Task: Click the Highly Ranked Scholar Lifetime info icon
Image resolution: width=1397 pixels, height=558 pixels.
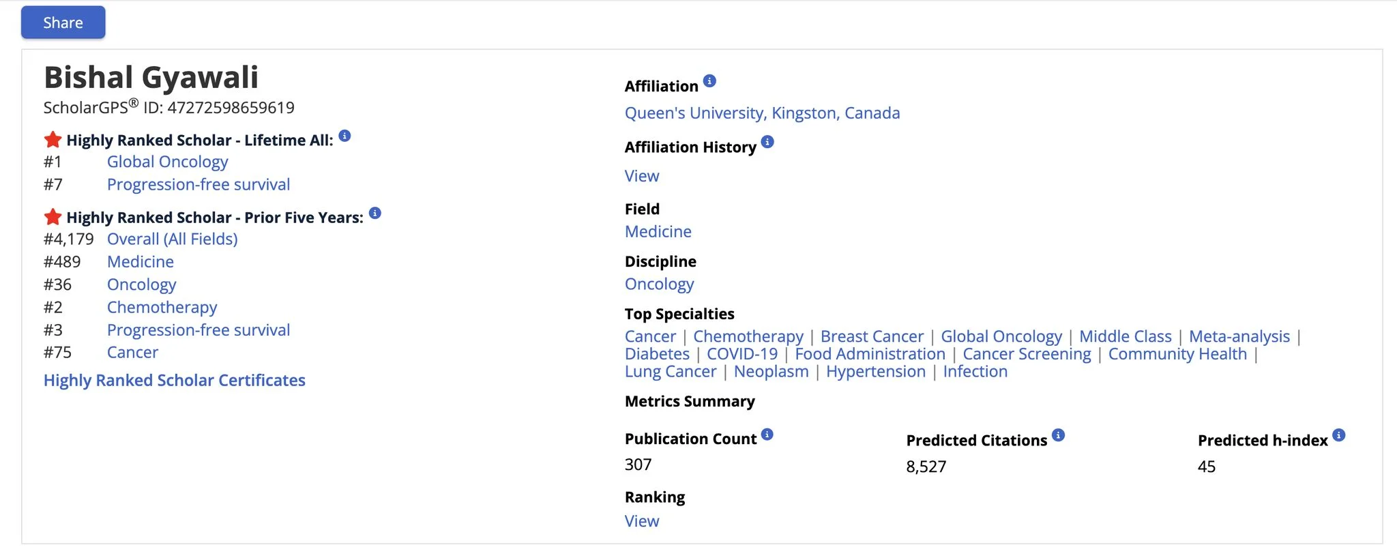Action: point(344,135)
